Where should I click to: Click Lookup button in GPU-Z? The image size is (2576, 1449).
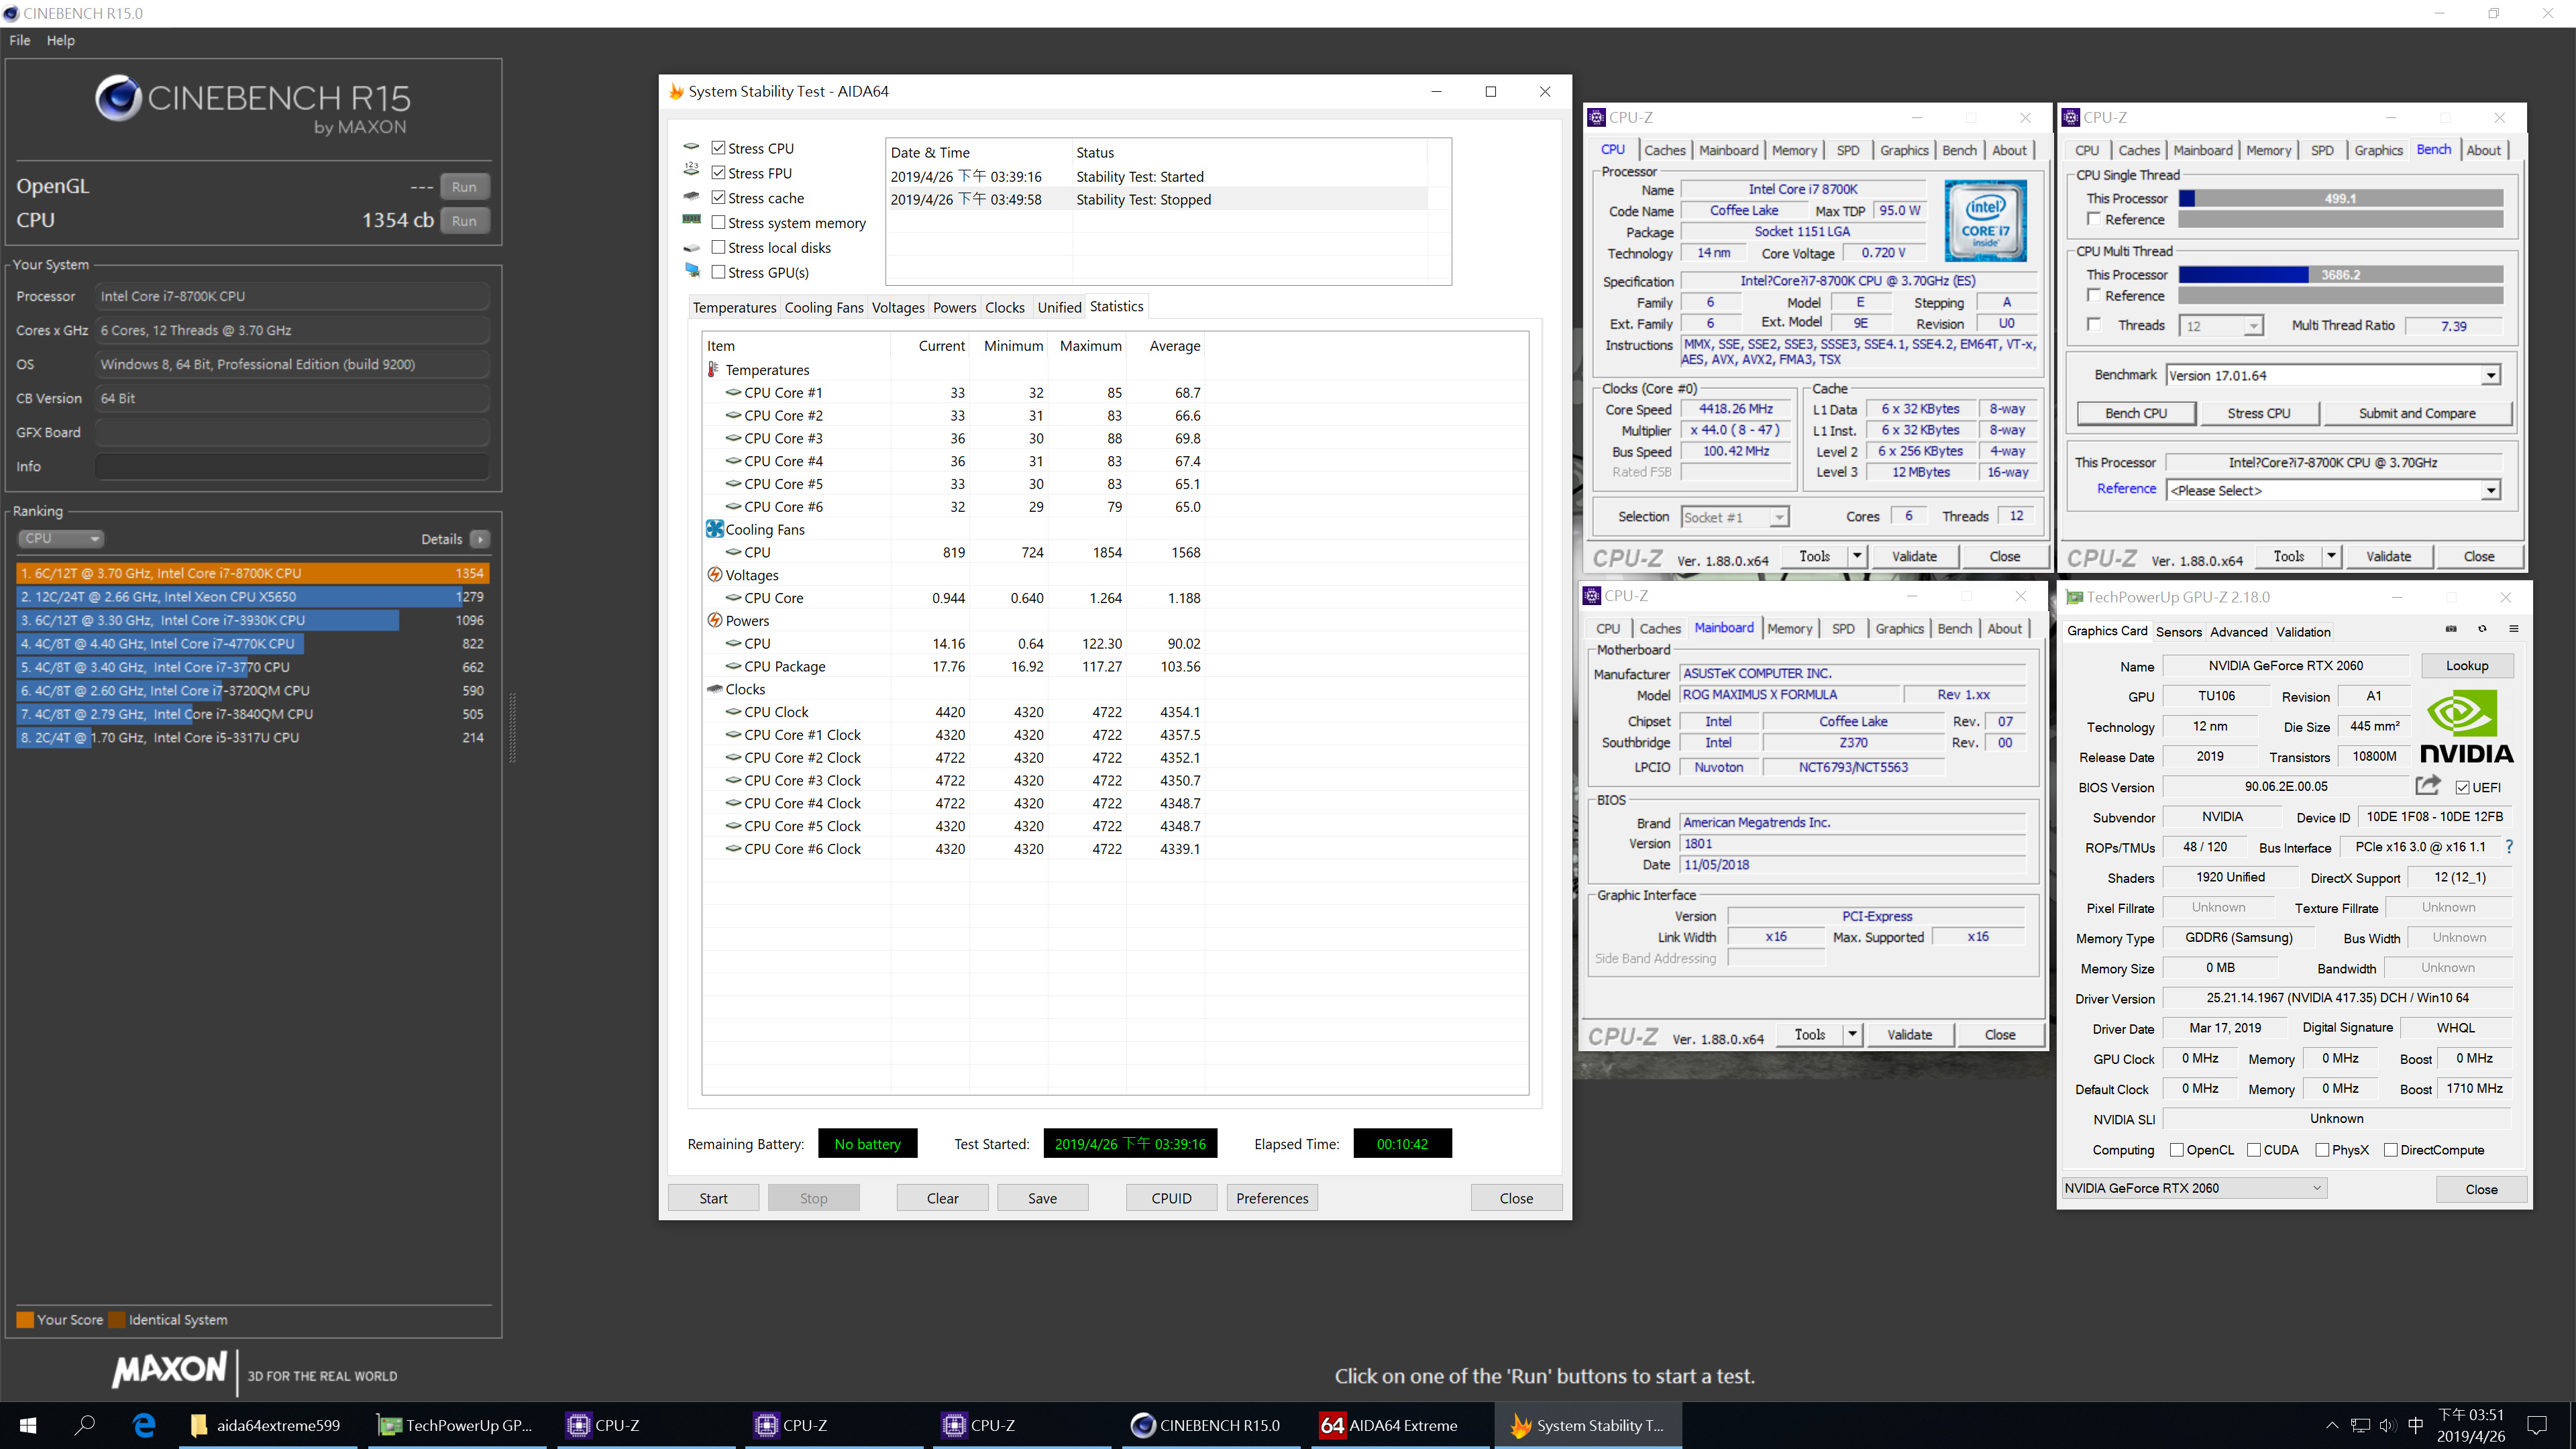click(x=2467, y=665)
